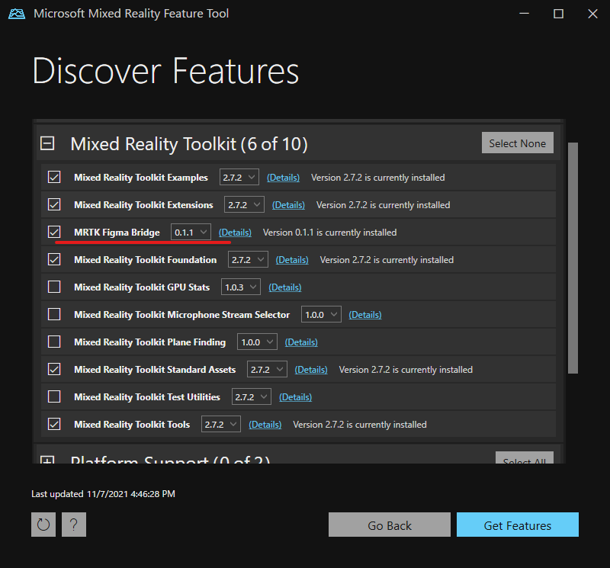Image resolution: width=610 pixels, height=568 pixels.
Task: Open version dropdown for Toolkit Foundation
Action: (249, 259)
